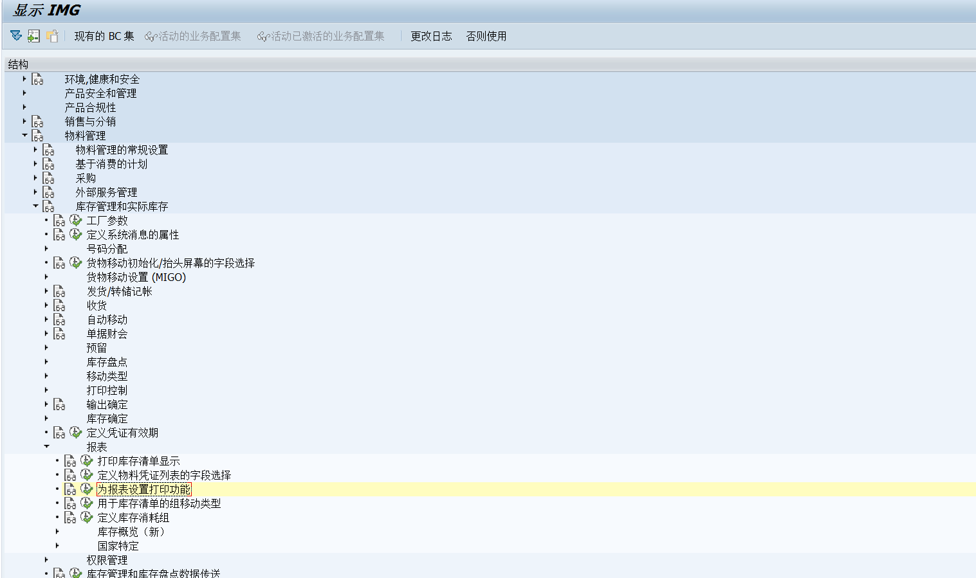
Task: Click execute activity icon for 为报表设置打印功能
Action: tap(87, 489)
